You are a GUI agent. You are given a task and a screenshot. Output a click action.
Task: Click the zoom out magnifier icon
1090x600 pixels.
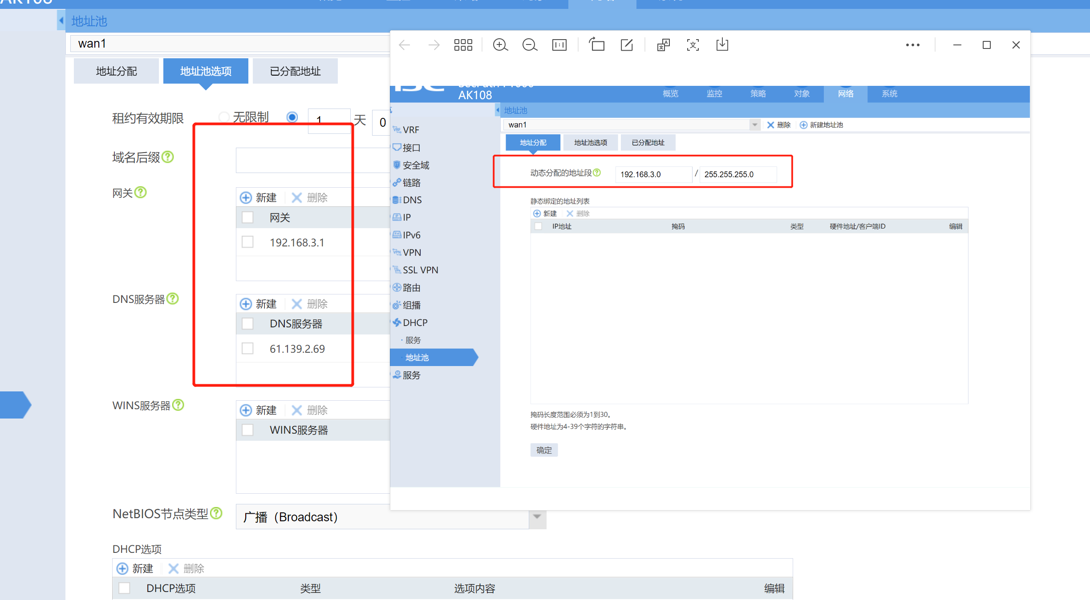529,45
